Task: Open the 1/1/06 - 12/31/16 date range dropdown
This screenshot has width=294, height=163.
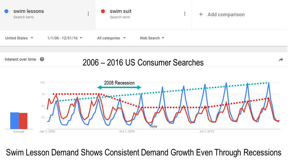Action: pyautogui.click(x=65, y=38)
